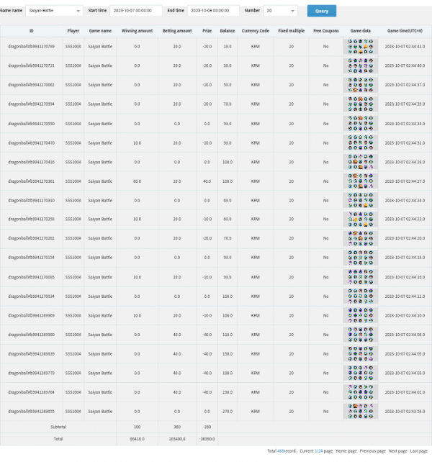Image resolution: width=432 pixels, height=462 pixels.
Task: Open game data thumbnail for 02:44:35.0 row
Action: click(x=360, y=104)
